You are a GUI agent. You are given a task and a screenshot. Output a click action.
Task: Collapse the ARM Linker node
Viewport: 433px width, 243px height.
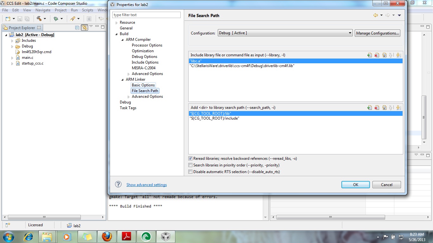pyautogui.click(x=123, y=80)
